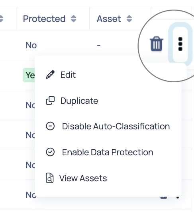Viewport: 194px width, 212px height.
Task: Select Enable Data Protection option
Action: point(108,152)
